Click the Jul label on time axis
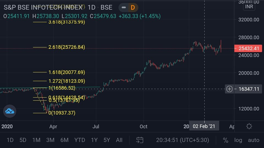Image resolution: width=264 pixels, height=148 pixels. click(x=96, y=126)
